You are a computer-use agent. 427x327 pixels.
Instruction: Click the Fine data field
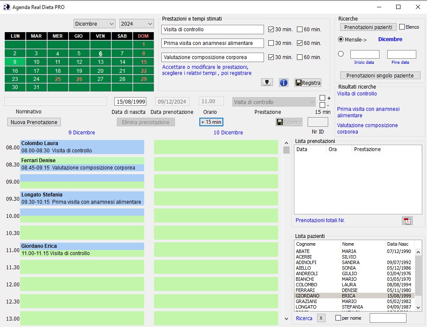point(402,54)
